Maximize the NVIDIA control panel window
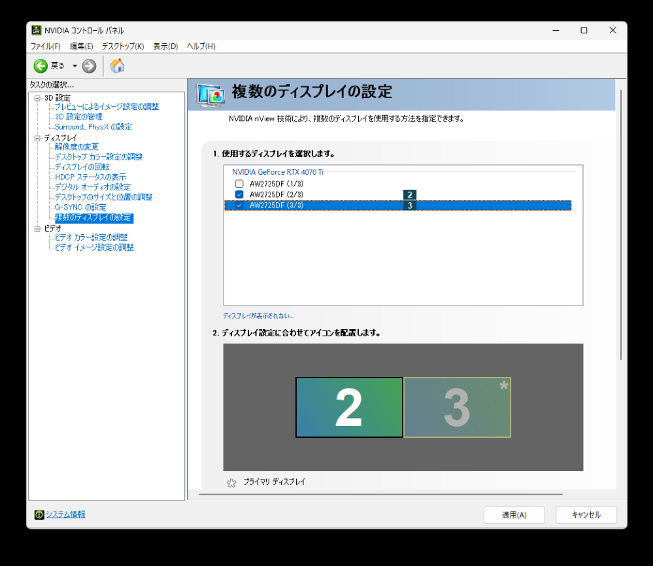Viewport: 653px width, 566px height. tap(584, 30)
